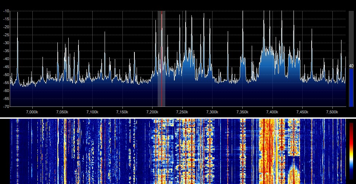Click the 7,500k frequency label
This screenshot has width=356, height=184.
click(x=332, y=112)
